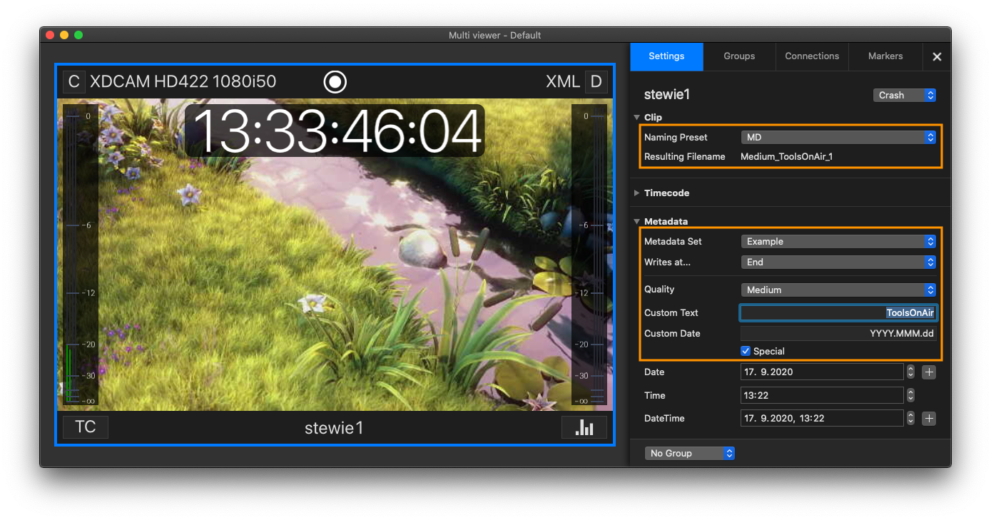991x520 pixels.
Task: Click the right audio level meter
Action: pos(589,255)
